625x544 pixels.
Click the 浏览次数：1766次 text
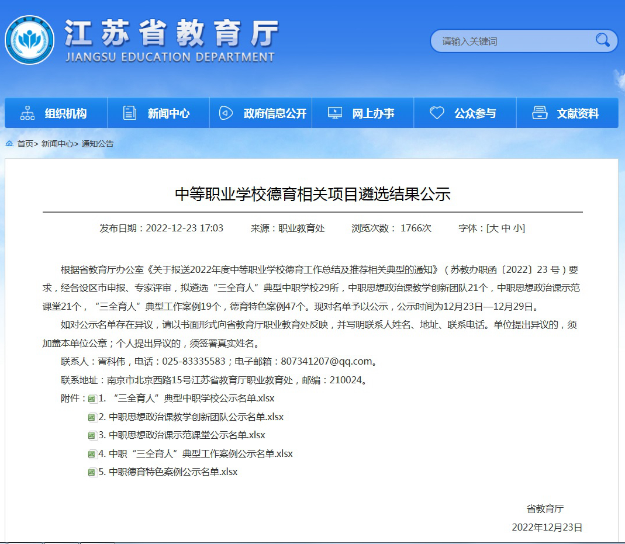(x=391, y=228)
